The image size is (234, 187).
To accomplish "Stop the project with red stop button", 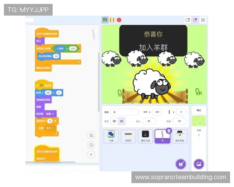I will tap(119, 20).
